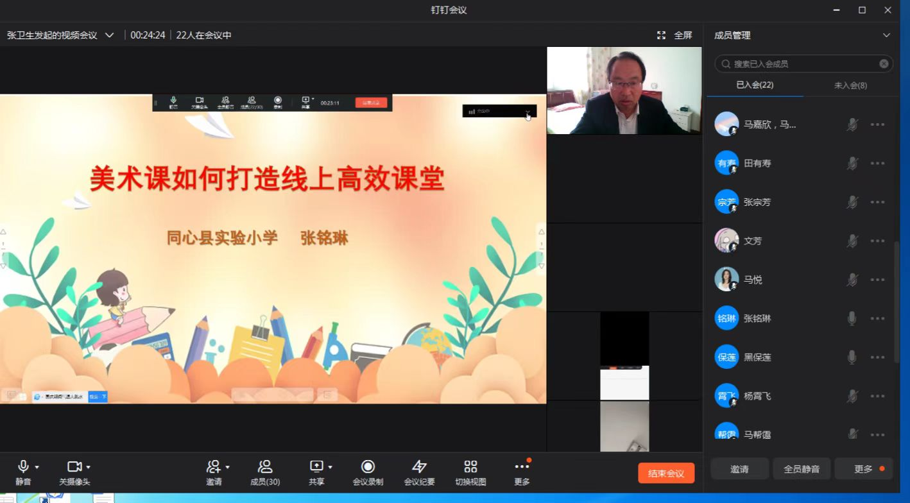Mute 张铭琳's microphone in member list
Screen dimensions: 910x503
[x=852, y=318]
